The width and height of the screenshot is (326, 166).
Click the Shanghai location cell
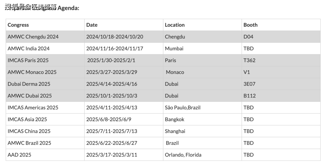202,131
